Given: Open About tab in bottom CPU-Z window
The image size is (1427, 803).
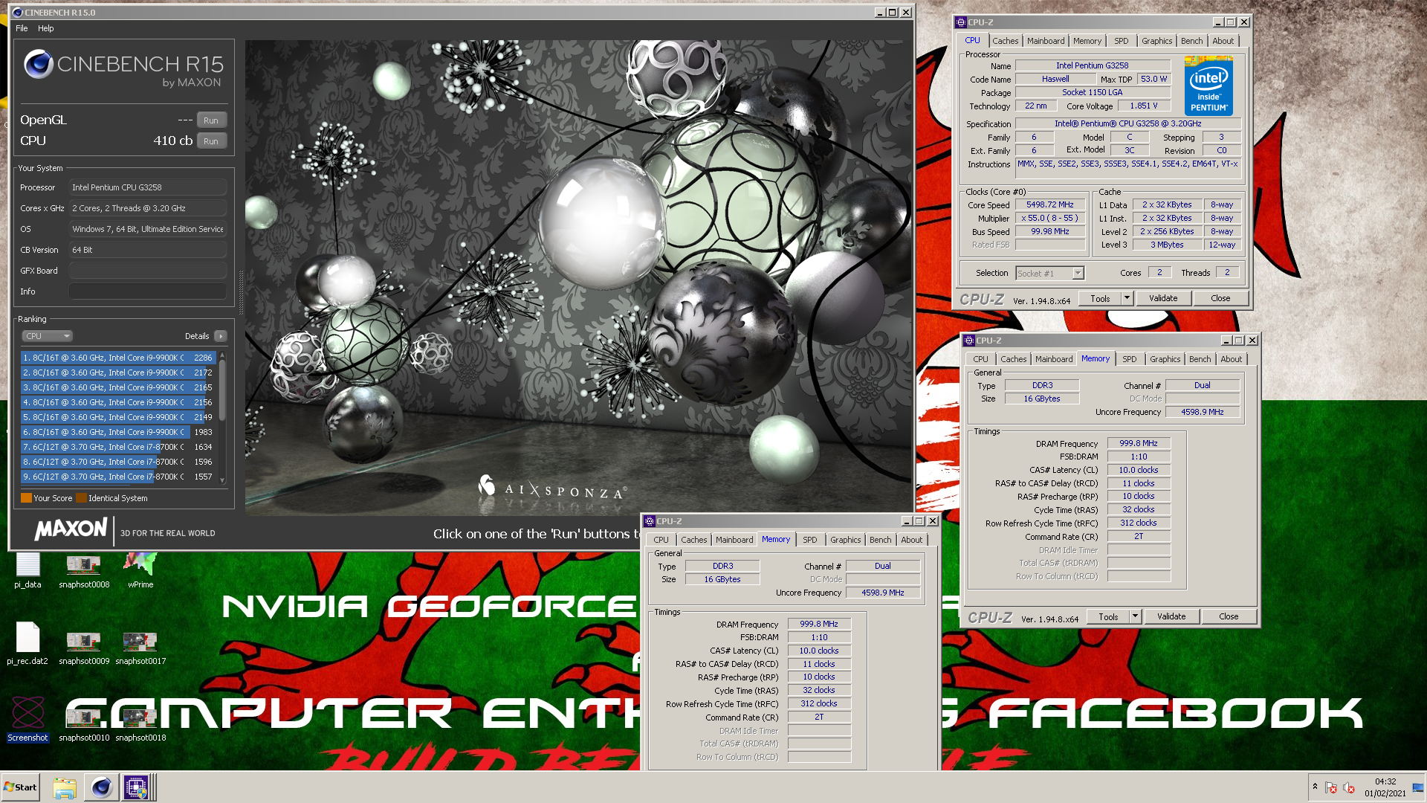Looking at the screenshot, I should click(x=911, y=540).
